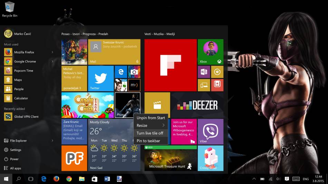Image resolution: width=328 pixels, height=184 pixels.
Task: Open the OneNote small tile
Action: tap(204, 72)
